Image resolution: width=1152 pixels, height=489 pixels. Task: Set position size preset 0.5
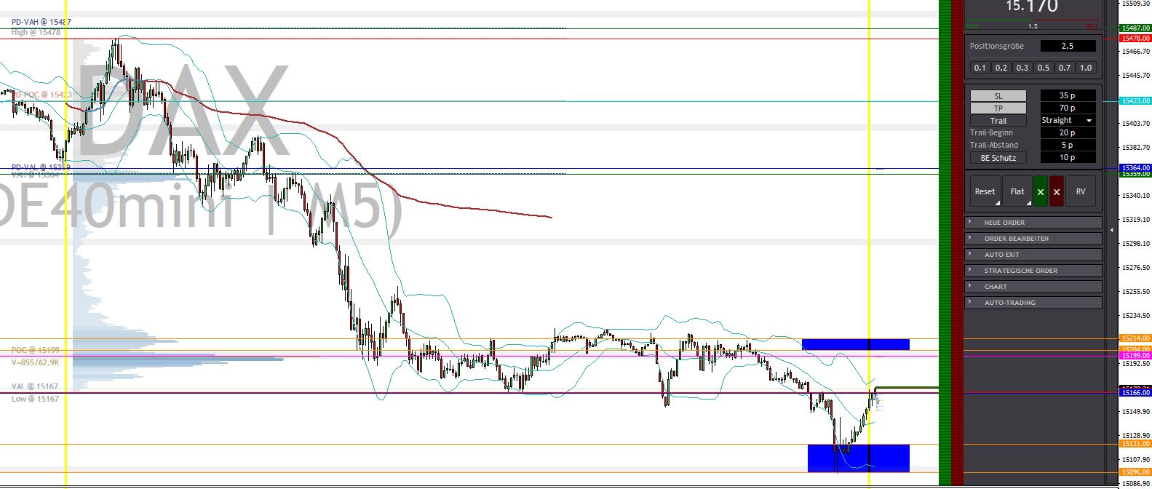[1044, 68]
